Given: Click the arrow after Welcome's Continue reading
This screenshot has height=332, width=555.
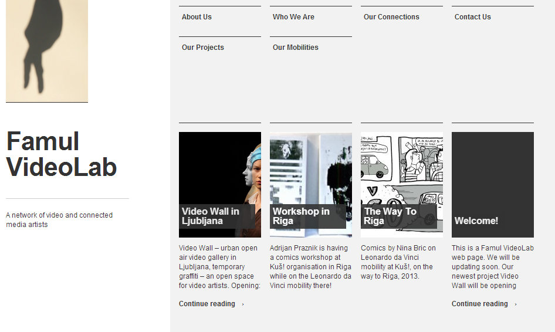Looking at the screenshot, I should [x=516, y=304].
